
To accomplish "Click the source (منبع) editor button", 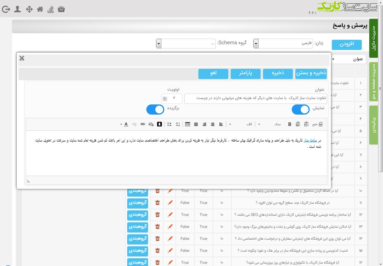I will tap(317, 124).
